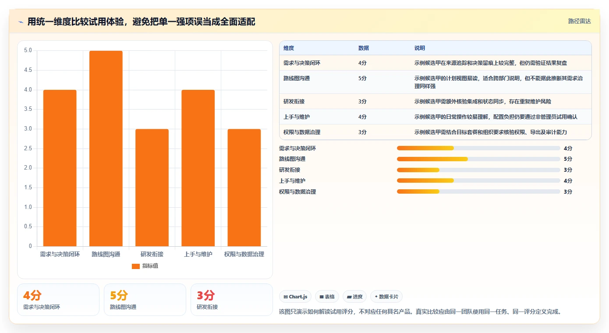
Task: Click the 说明 column header
Action: coord(420,48)
